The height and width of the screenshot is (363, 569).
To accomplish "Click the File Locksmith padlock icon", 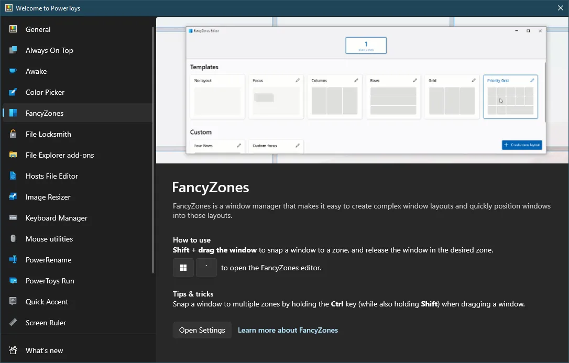I will (14, 134).
